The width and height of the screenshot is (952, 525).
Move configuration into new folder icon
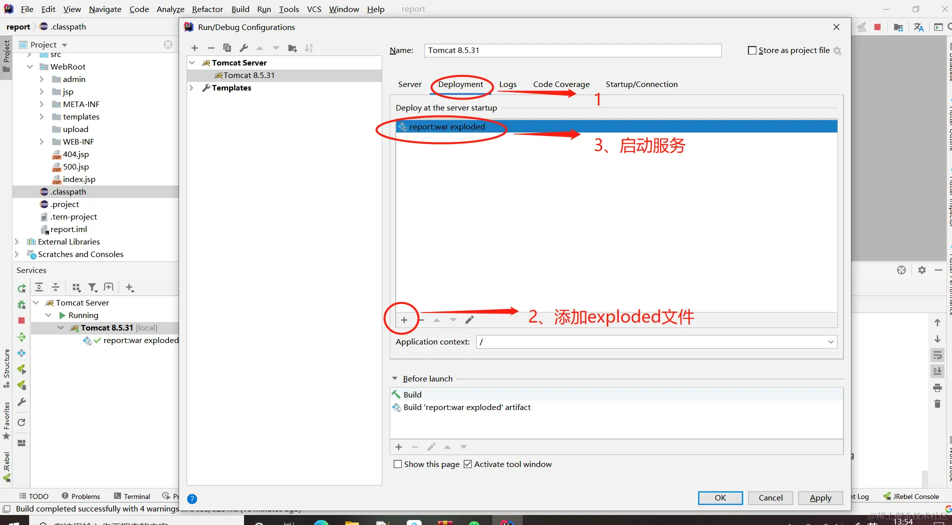(x=293, y=48)
